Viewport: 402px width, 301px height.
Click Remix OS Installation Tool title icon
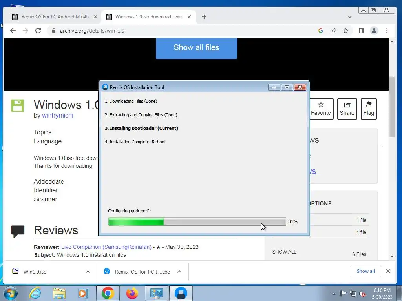[105, 87]
